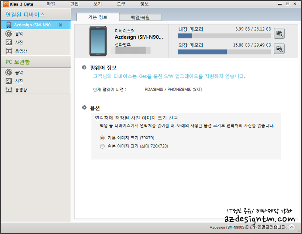
Task: Click video icon under PC 보관함
Action: click(9, 90)
